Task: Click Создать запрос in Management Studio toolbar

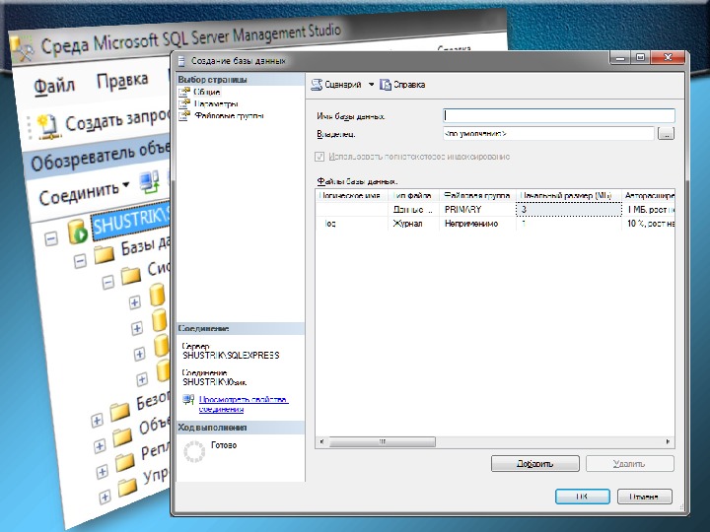Action: (104, 124)
